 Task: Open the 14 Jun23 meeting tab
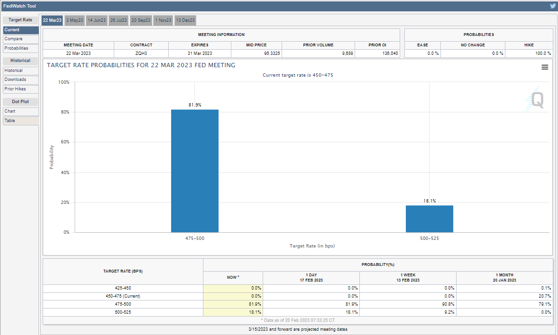point(96,20)
